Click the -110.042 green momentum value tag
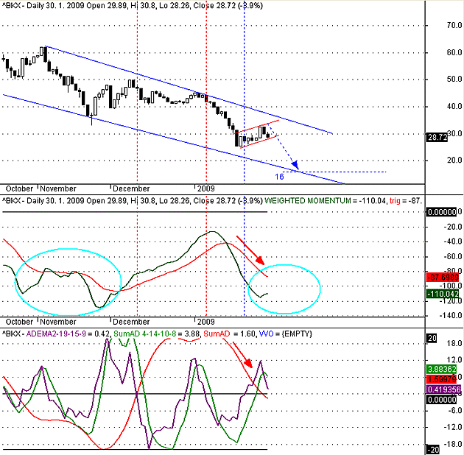This screenshot has height=455, width=464. [x=443, y=294]
